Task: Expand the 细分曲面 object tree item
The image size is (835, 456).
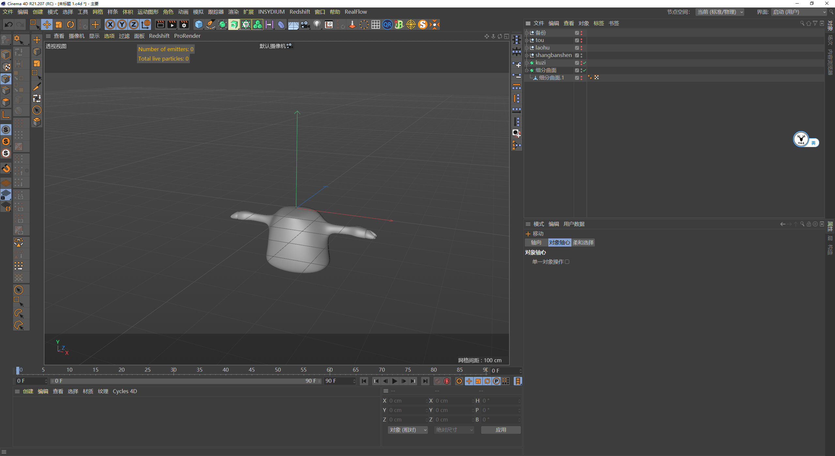Action: click(x=526, y=70)
